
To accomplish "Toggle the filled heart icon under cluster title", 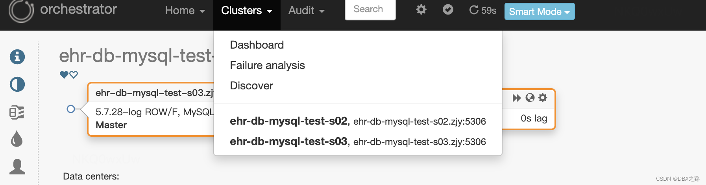I will pyautogui.click(x=64, y=74).
